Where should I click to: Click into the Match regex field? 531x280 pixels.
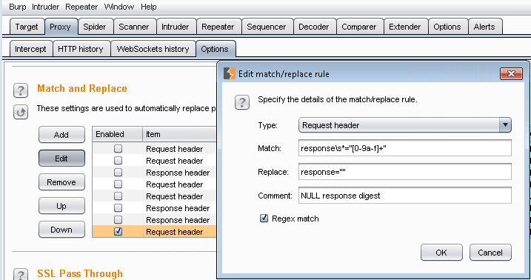point(404,148)
